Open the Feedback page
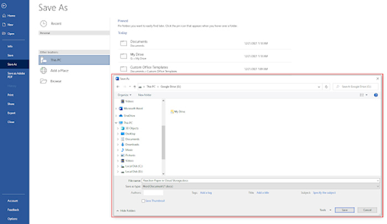 click(13, 210)
